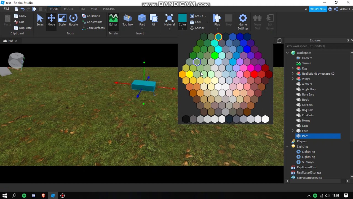Click the Color tool swatch
Viewport: 353px width, 199px height.
(x=182, y=19)
